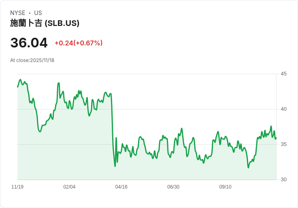The image size is (298, 208).
Task: Click the leftmost start of the price line
Action: point(17,87)
